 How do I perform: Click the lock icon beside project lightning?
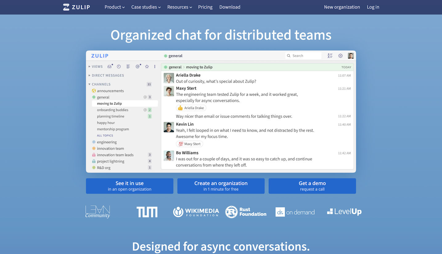click(x=94, y=161)
